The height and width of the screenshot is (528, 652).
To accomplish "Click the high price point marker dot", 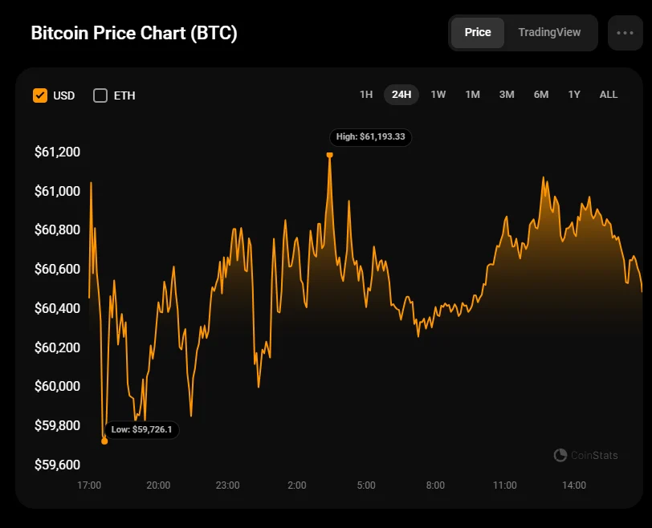I will pyautogui.click(x=329, y=154).
